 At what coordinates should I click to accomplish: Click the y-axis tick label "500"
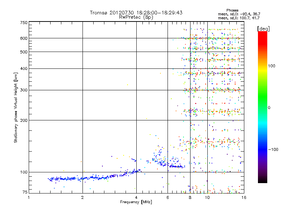coord(24,52)
